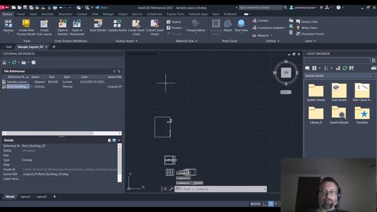
Task: Open Connectors Enabled dropdown
Action: tap(286, 28)
